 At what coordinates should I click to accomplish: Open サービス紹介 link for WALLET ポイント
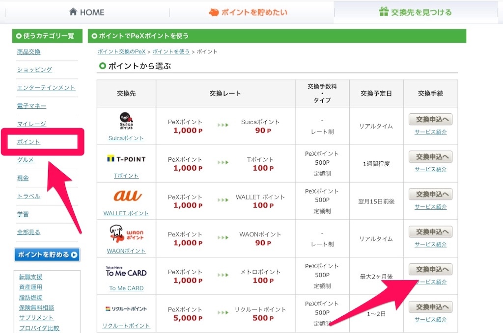click(430, 207)
